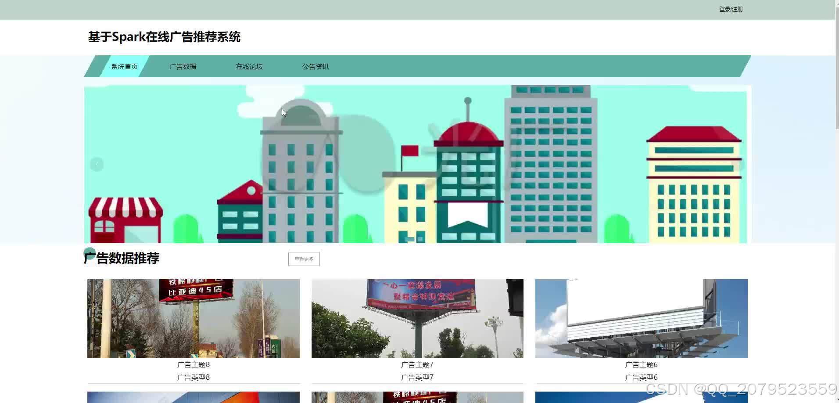The image size is (839, 403).
Task: Open the 广告主题8 ad detail link
Action: 194,364
